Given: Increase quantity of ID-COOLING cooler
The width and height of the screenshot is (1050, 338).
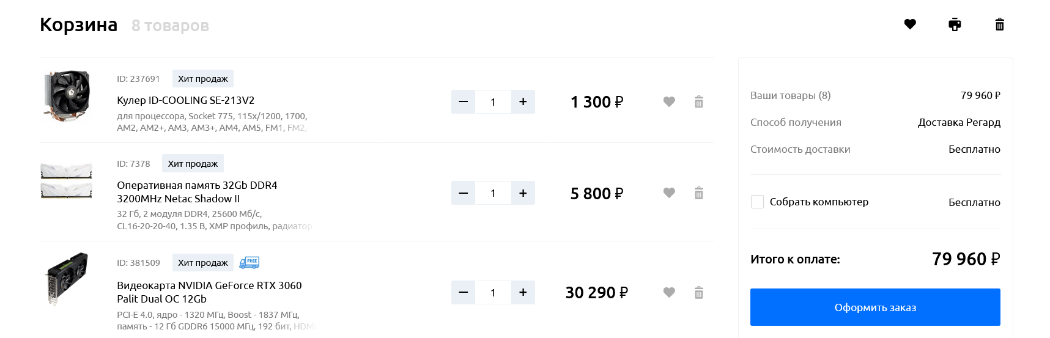Looking at the screenshot, I should (x=523, y=101).
